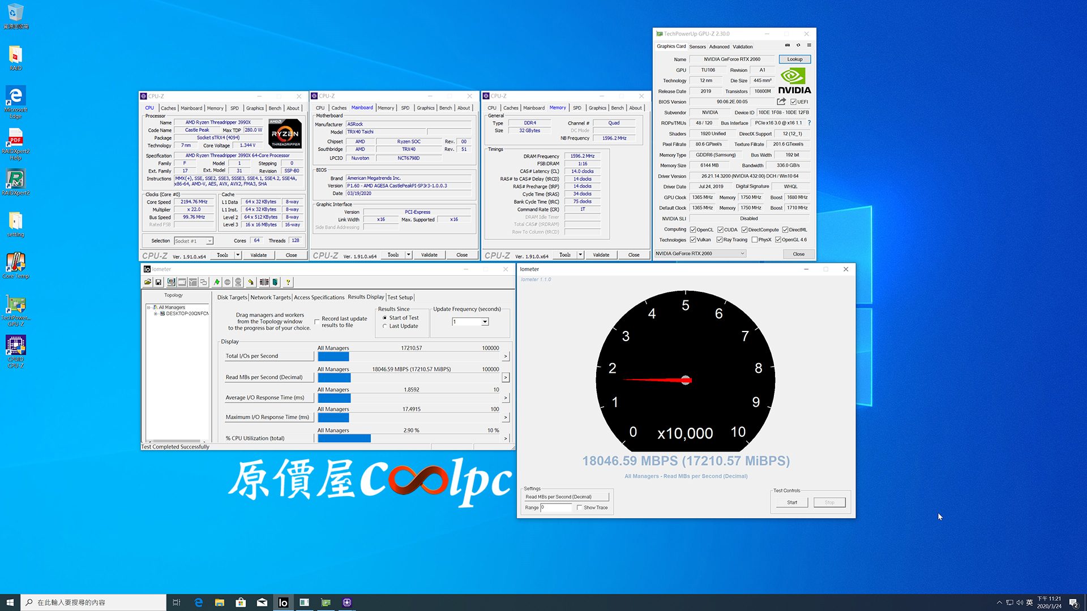Click the Total I/Os per Second button
Viewport: 1087px width, 611px height.
tap(268, 356)
